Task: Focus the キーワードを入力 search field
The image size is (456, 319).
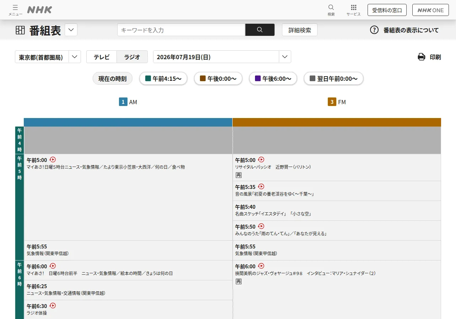Action: click(181, 30)
